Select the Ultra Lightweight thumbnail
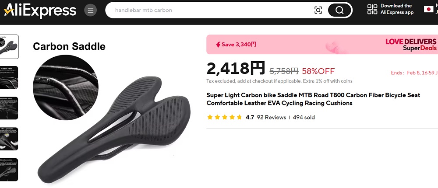Screen dimensions: 438x188 coord(9,139)
